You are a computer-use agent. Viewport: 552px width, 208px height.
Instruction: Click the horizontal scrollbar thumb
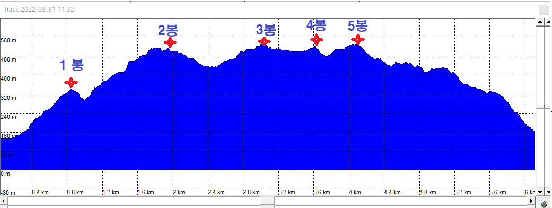(x=268, y=201)
